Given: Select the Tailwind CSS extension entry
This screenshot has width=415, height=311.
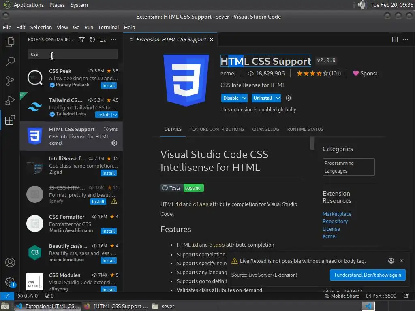Looking at the screenshot, I should click(x=71, y=107).
